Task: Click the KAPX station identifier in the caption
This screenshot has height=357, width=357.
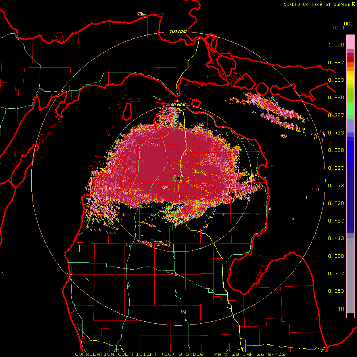Action: point(221,354)
